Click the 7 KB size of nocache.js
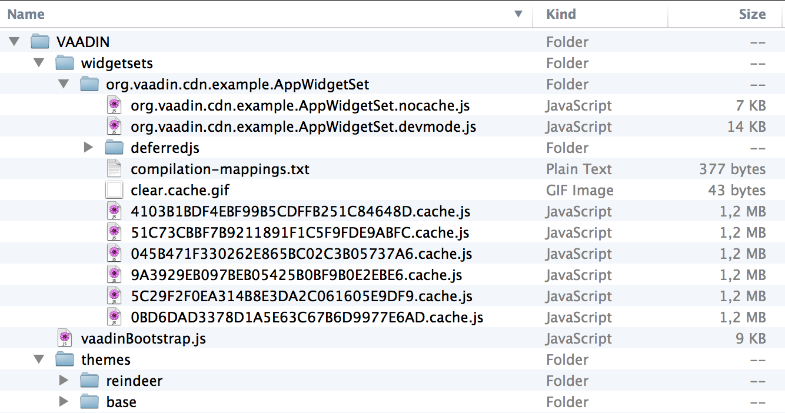The width and height of the screenshot is (785, 413). [751, 105]
